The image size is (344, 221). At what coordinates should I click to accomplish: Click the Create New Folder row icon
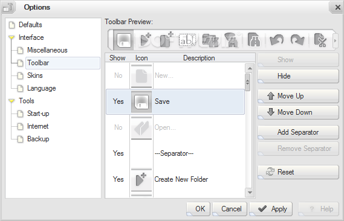pyautogui.click(x=141, y=179)
